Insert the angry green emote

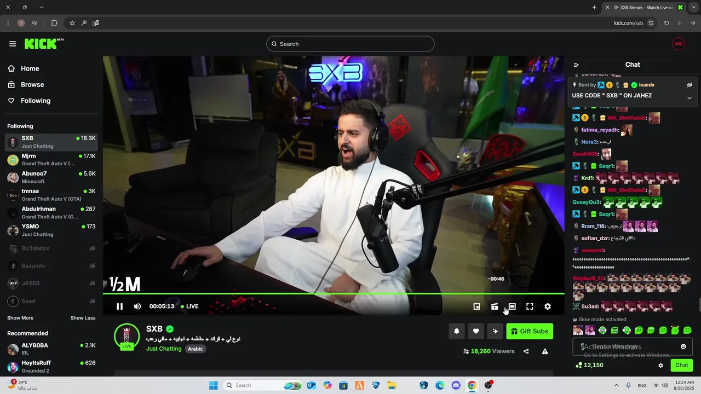click(614, 331)
